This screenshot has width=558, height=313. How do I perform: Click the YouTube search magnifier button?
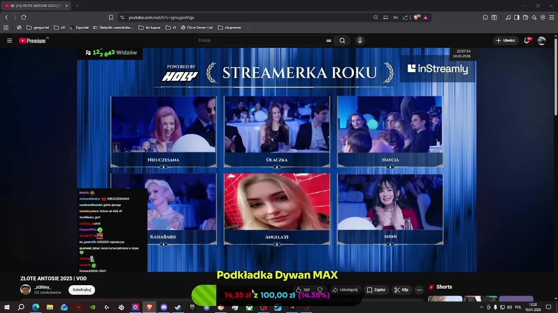pyautogui.click(x=342, y=40)
